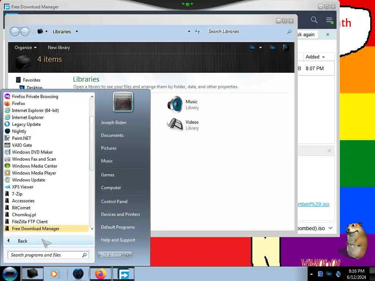This screenshot has height=281, width=375.
Task: Sort by Added column in Download Manager
Action: pyautogui.click(x=315, y=57)
